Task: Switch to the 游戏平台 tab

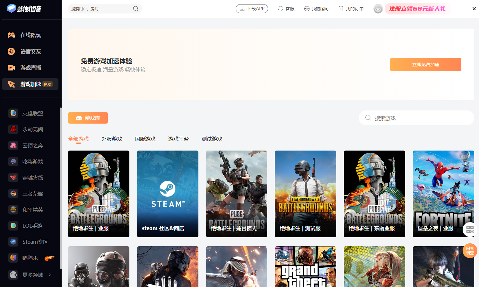Action: pos(178,139)
